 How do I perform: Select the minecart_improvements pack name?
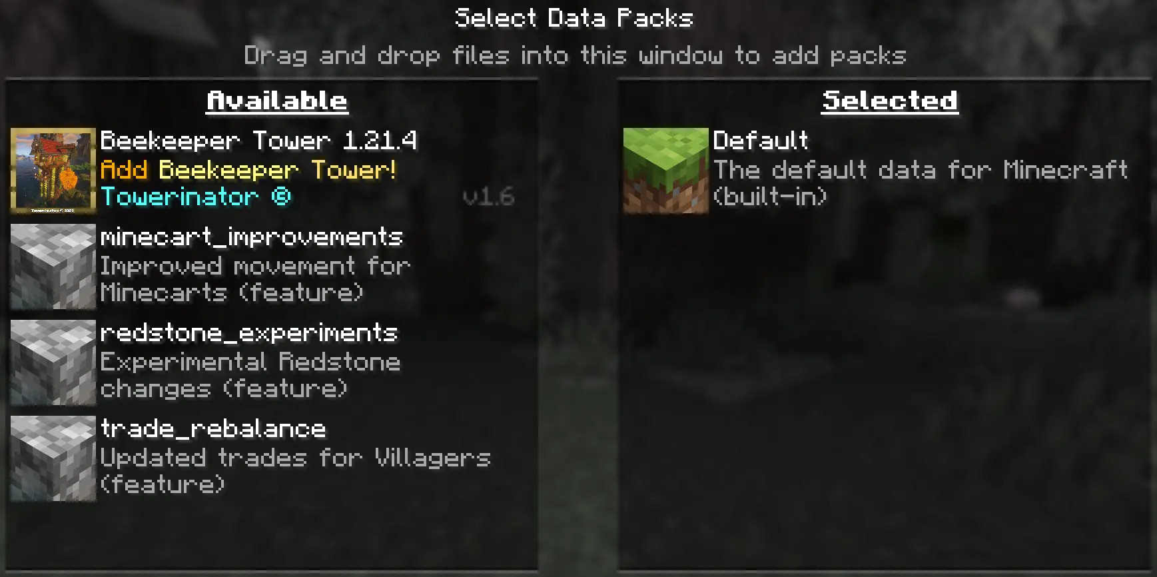pyautogui.click(x=252, y=237)
